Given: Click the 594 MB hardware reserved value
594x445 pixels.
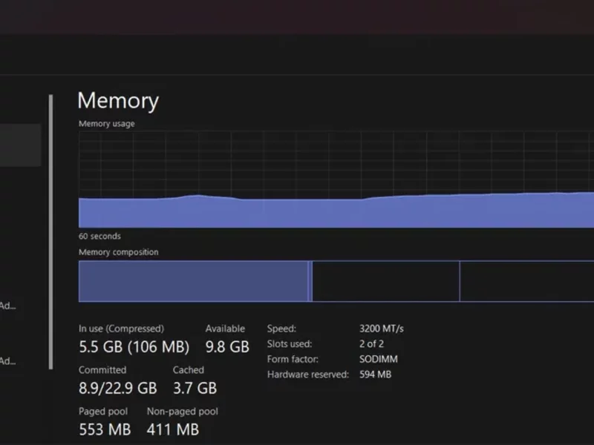Looking at the screenshot, I should click(375, 375).
